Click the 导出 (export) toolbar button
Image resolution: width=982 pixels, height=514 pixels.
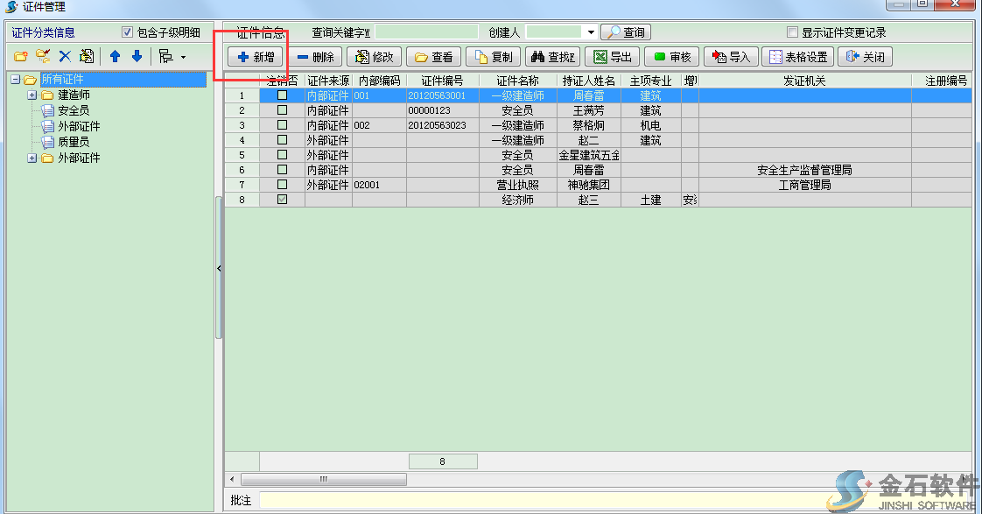613,57
